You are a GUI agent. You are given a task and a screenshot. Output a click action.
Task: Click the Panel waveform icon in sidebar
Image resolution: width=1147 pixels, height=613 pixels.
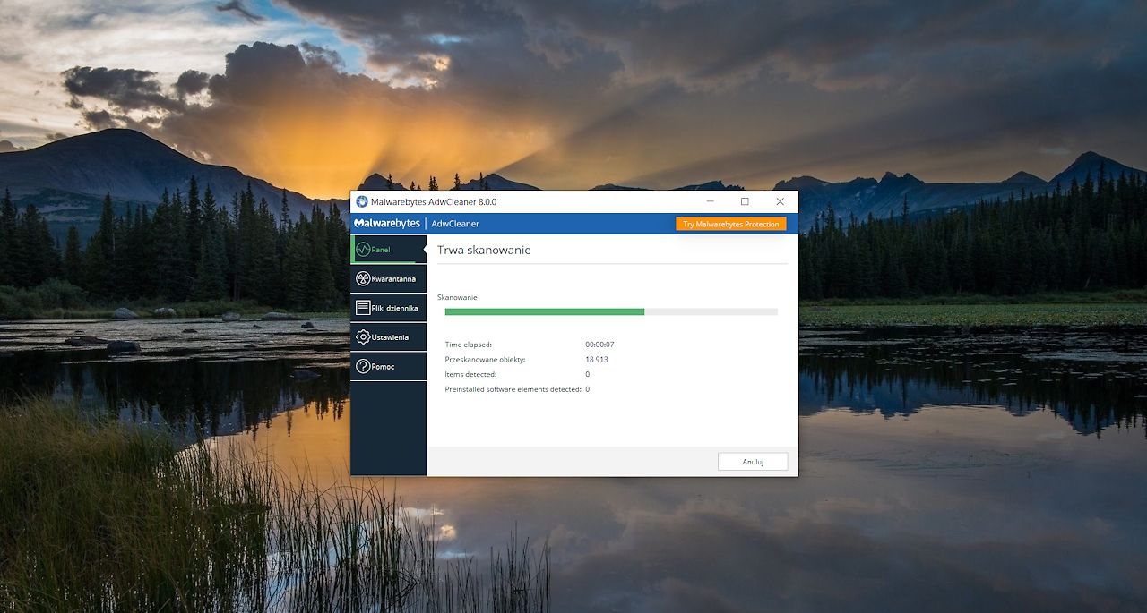click(x=363, y=250)
